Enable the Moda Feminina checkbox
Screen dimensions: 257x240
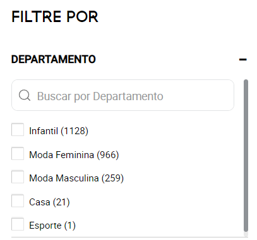[18, 154]
